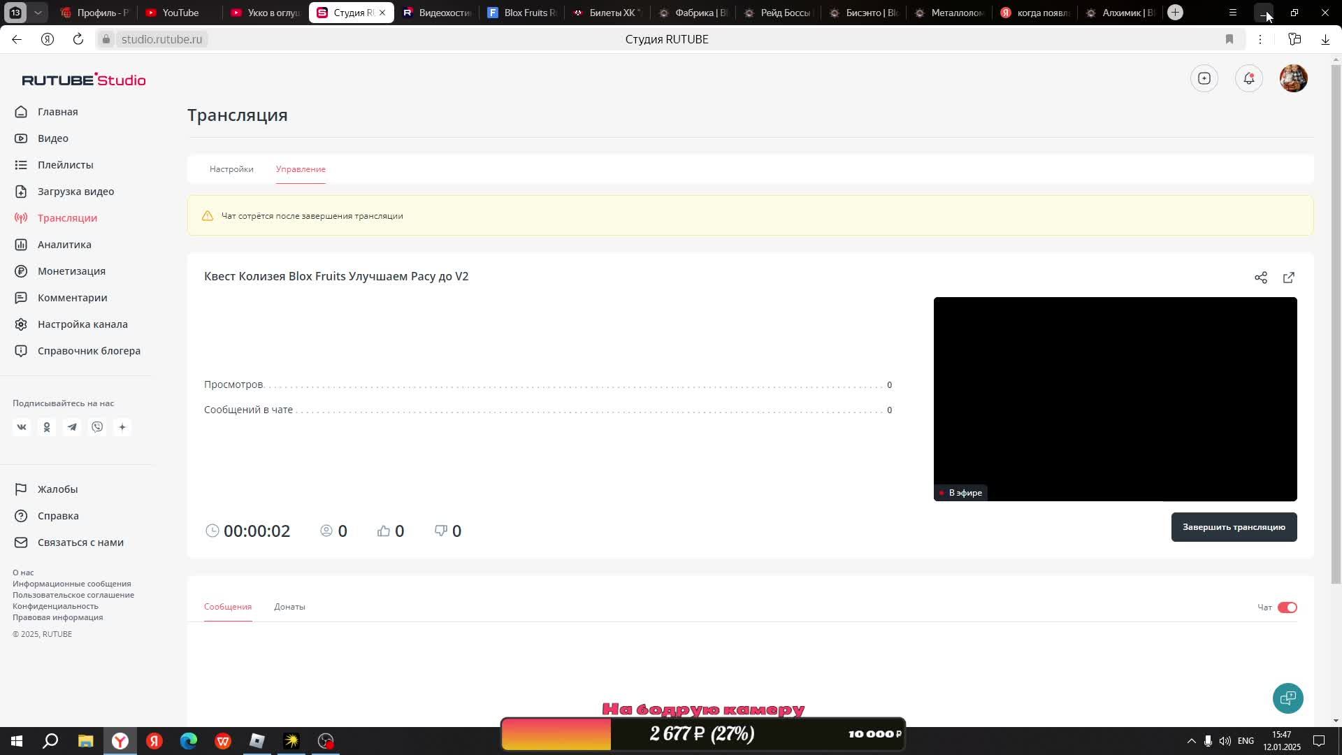Click the RUTUBE Studio logo
This screenshot has height=755, width=1342.
click(84, 80)
